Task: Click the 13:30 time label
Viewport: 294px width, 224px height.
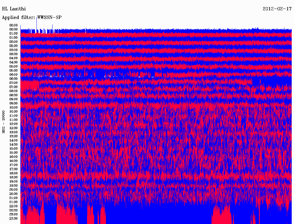Action: (13, 136)
